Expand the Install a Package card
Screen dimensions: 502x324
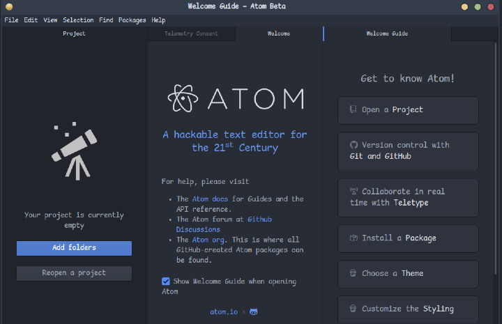point(408,238)
